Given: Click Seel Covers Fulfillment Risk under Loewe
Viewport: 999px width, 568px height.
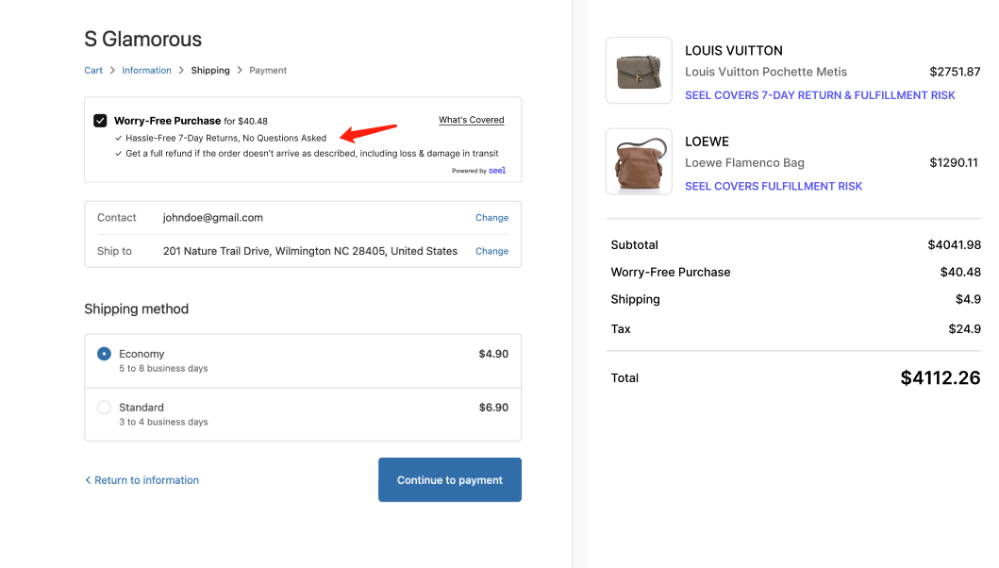Looking at the screenshot, I should [774, 186].
